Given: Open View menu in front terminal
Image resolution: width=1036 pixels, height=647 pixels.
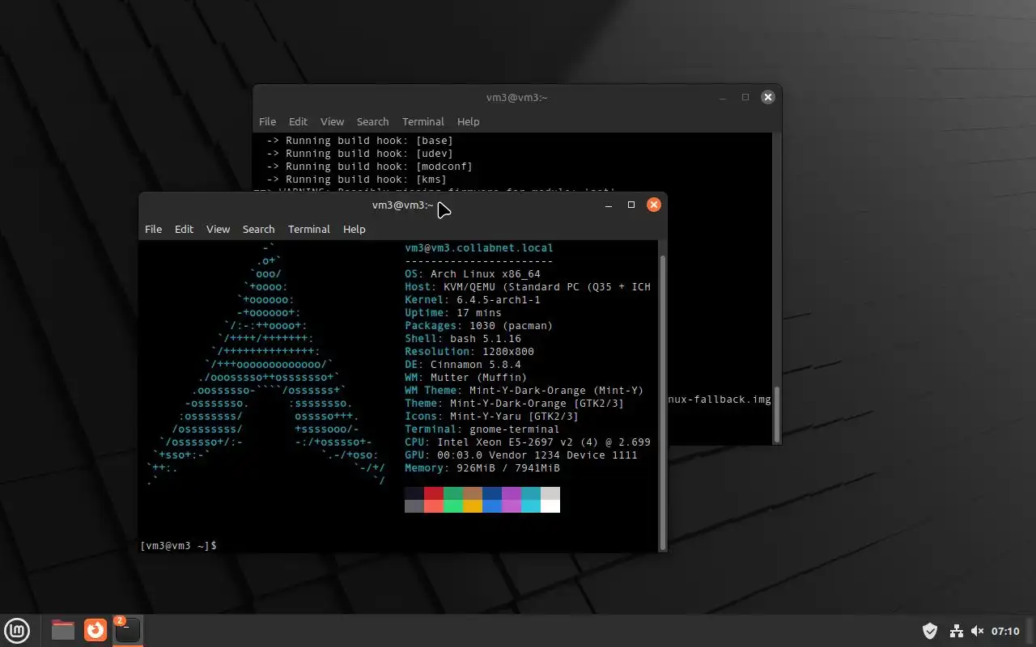Looking at the screenshot, I should (218, 229).
